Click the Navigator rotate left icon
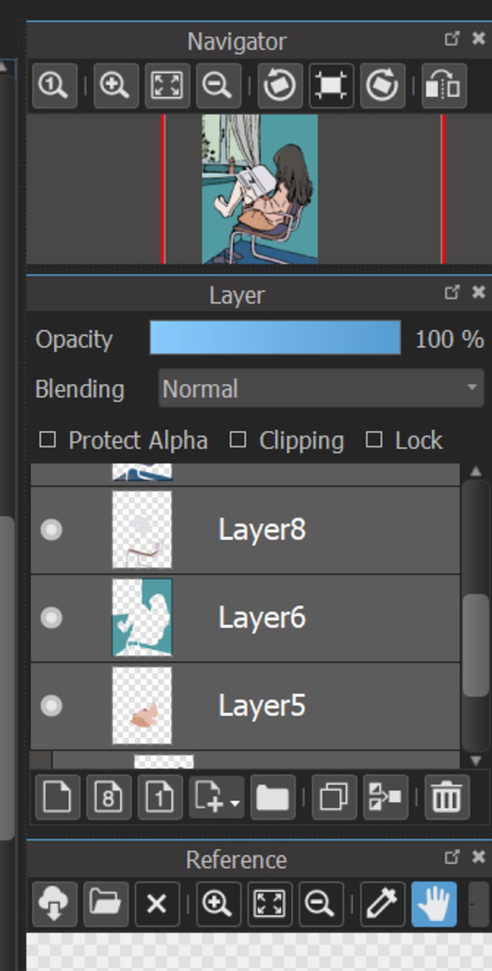This screenshot has width=492, height=971. [x=280, y=86]
